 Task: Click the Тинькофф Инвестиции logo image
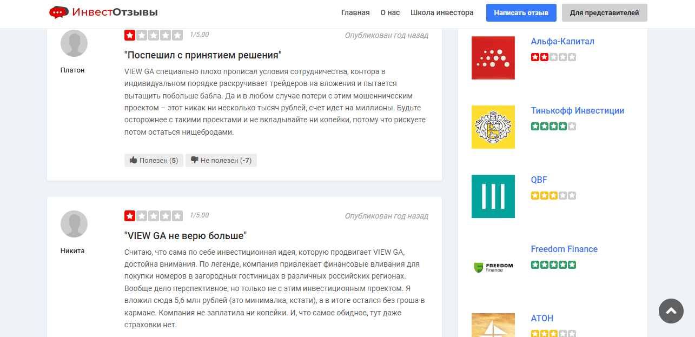[493, 127]
